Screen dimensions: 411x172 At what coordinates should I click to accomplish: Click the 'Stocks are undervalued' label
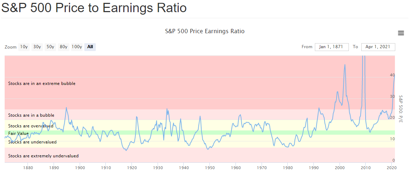32,142
